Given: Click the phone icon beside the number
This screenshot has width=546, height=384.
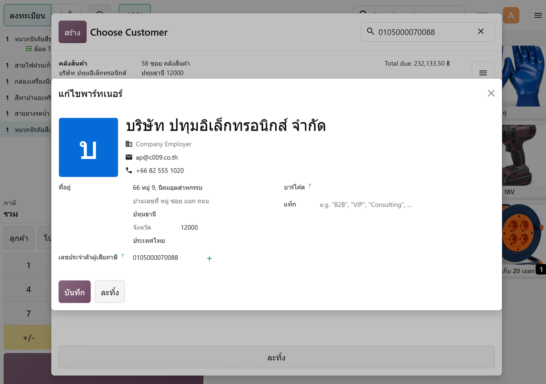Looking at the screenshot, I should click(129, 171).
